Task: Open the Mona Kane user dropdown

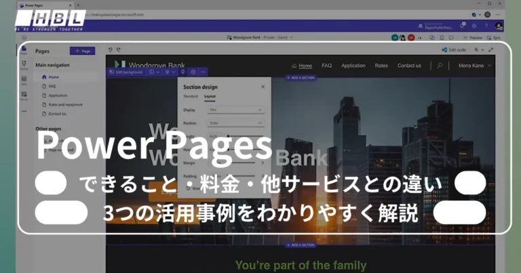Action: [x=476, y=66]
